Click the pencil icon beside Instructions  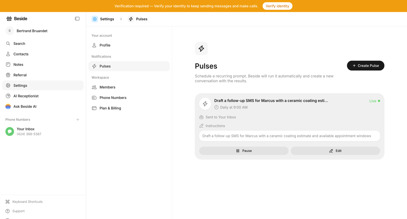(201, 126)
